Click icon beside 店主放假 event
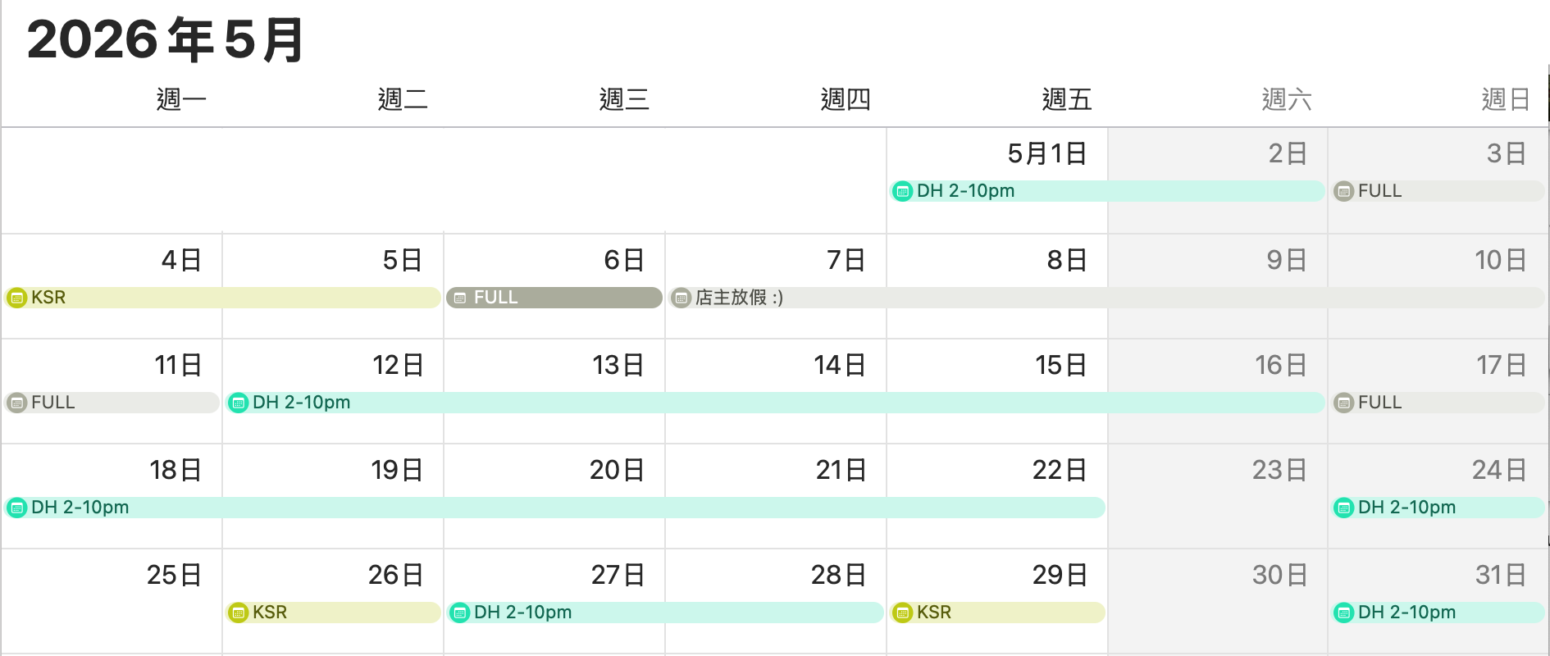The height and width of the screenshot is (656, 1550). [681, 298]
